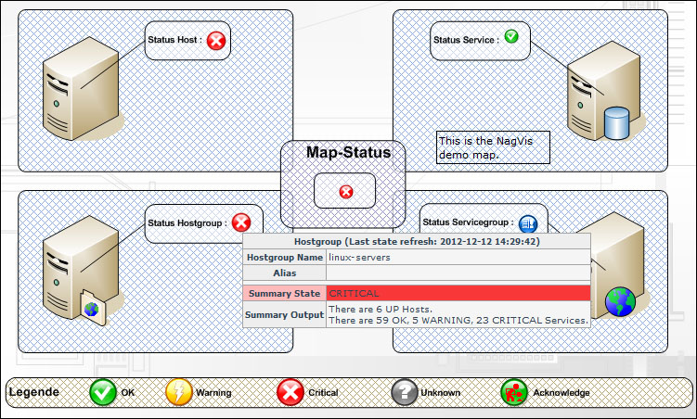Click the 'Unknown' legend text

coord(441,393)
